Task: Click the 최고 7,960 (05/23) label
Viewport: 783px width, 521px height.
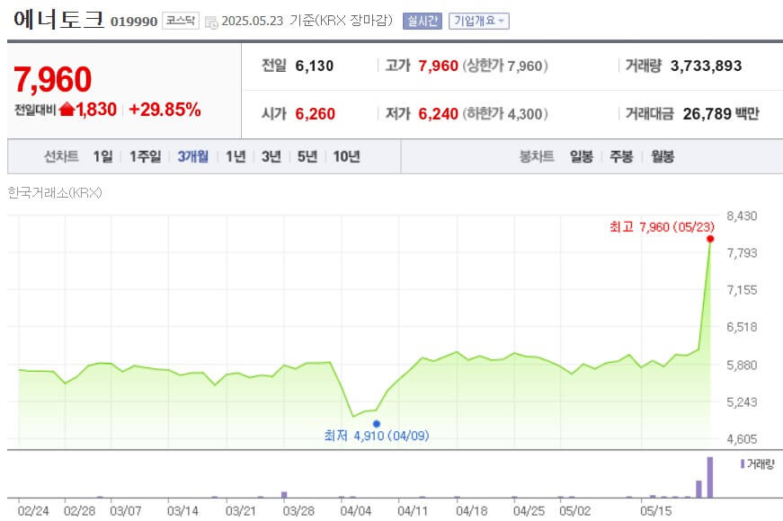Action: tap(663, 227)
